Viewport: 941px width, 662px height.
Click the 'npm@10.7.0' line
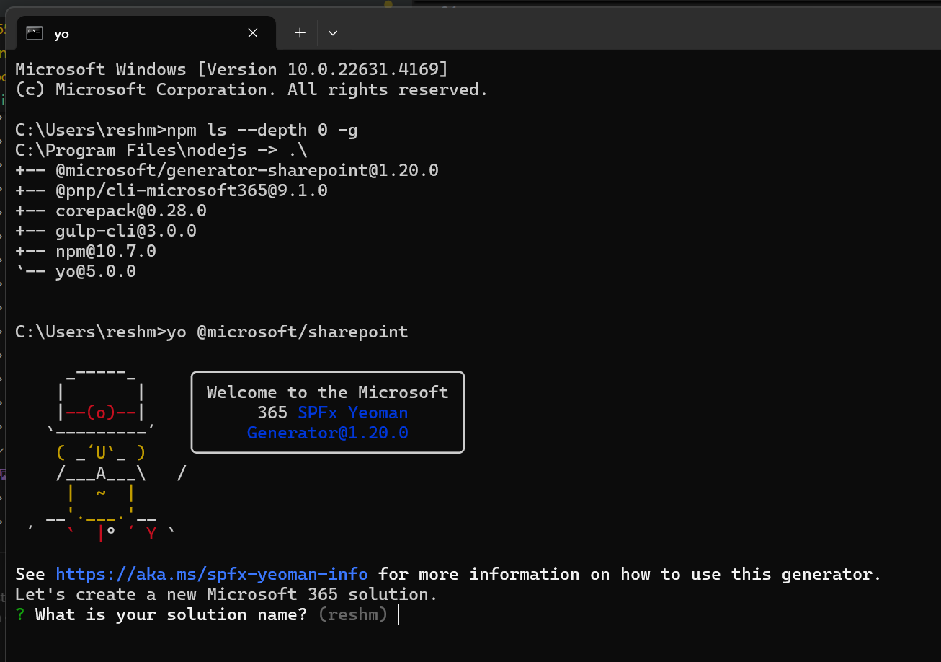click(86, 252)
